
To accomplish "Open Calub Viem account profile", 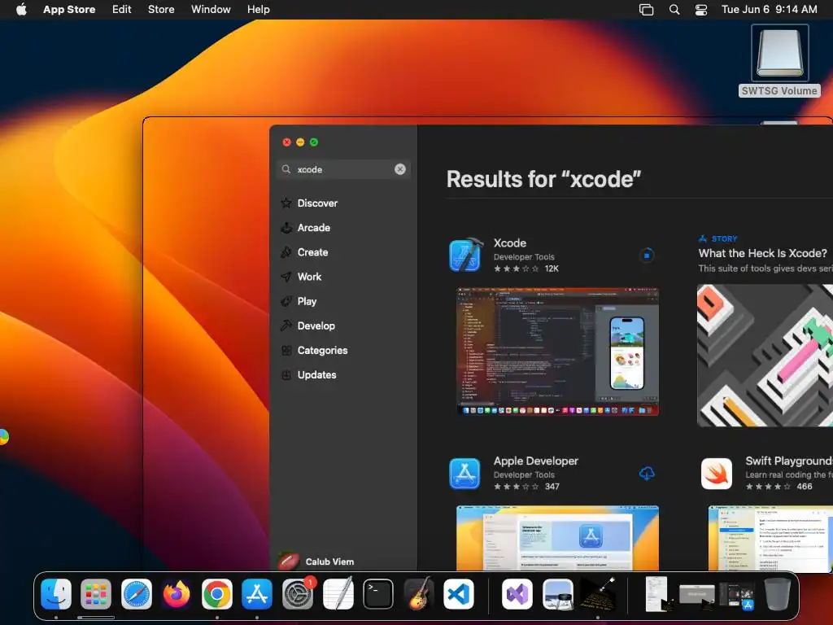I will tap(316, 562).
